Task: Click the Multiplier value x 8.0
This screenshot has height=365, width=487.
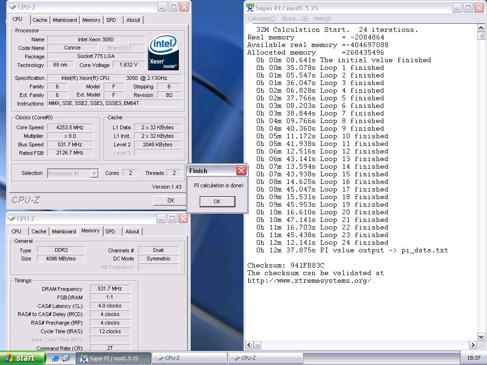Action: pyautogui.click(x=70, y=136)
